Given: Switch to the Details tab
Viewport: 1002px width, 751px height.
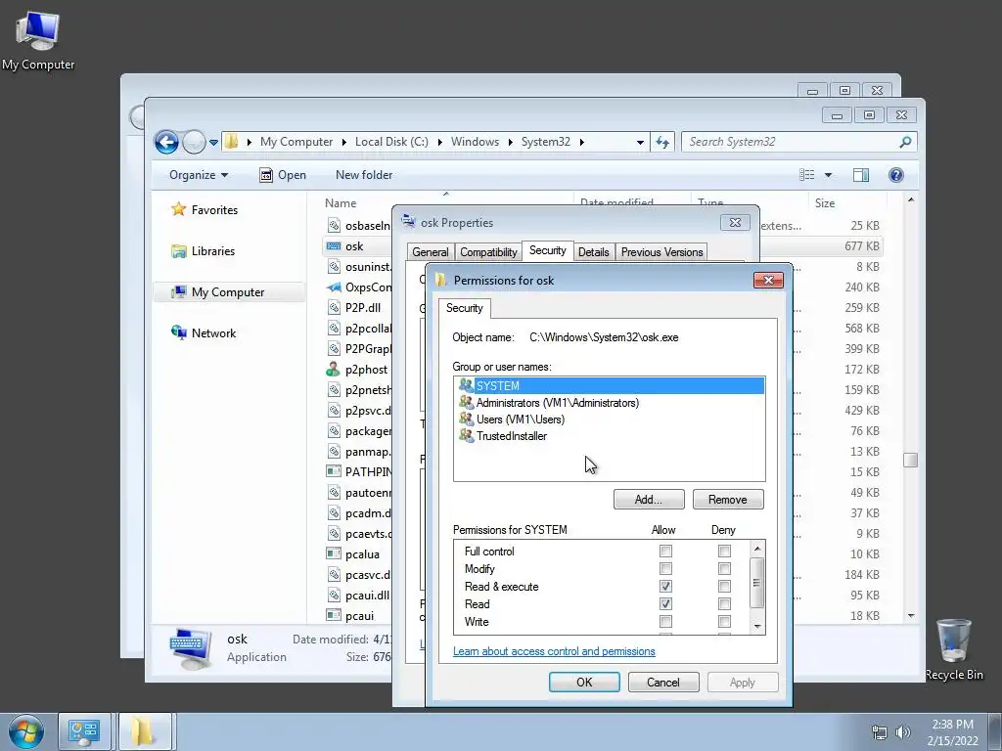Looking at the screenshot, I should point(594,252).
